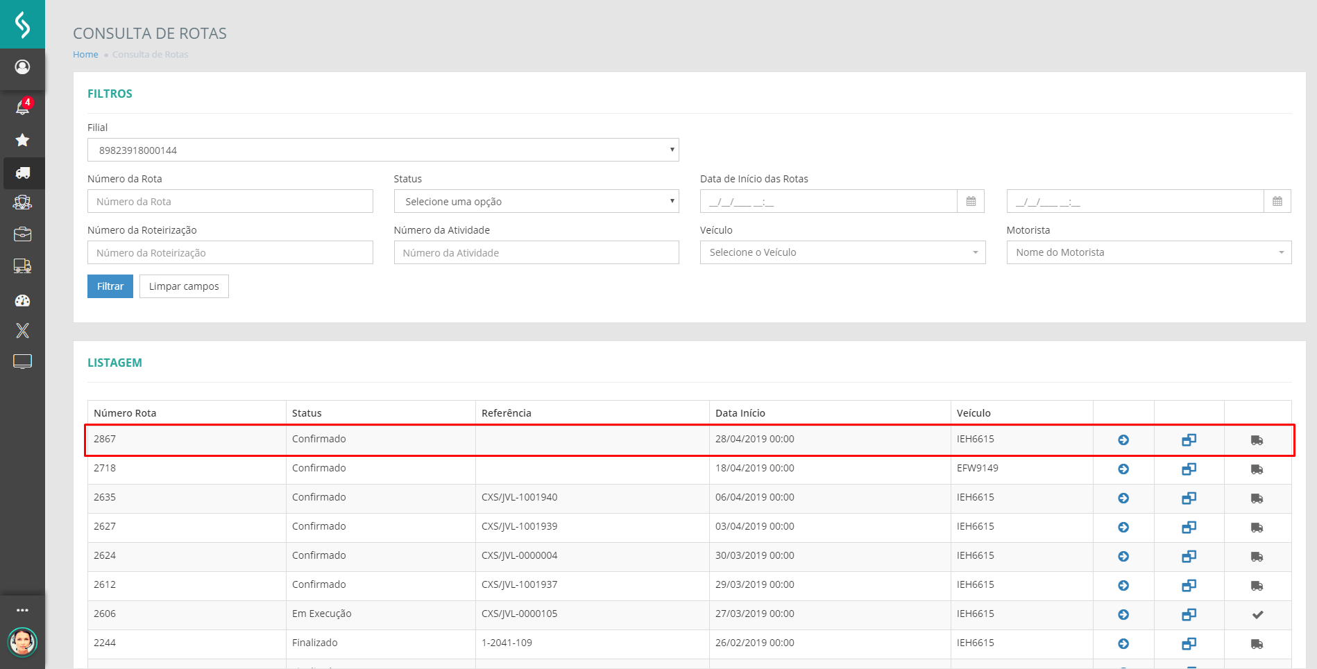
Task: Click the arrow icon for route 2606
Action: click(1123, 615)
